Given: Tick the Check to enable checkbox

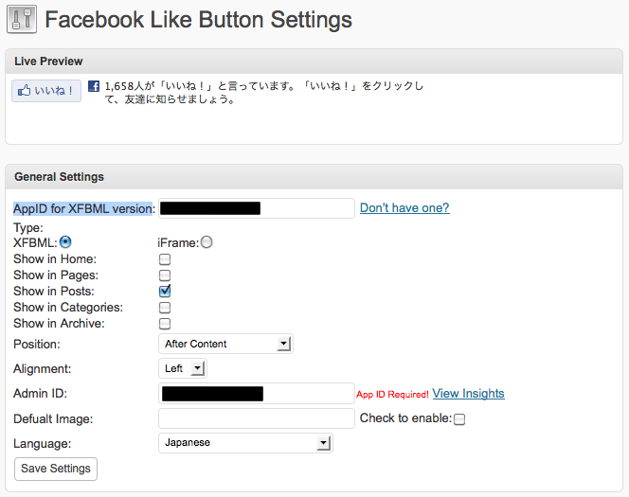Looking at the screenshot, I should coord(459,419).
